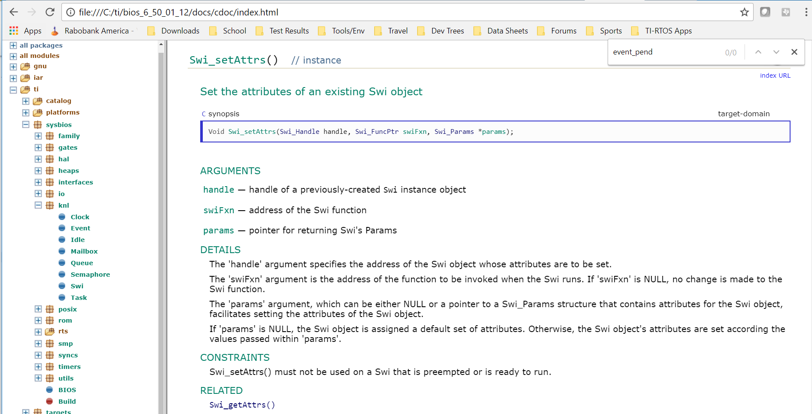
Task: Open the Chrome three-dot menu
Action: (x=806, y=12)
